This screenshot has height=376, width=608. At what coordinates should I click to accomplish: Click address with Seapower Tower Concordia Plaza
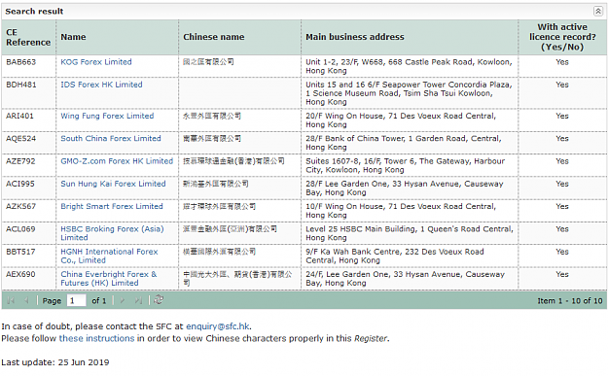tap(409, 93)
